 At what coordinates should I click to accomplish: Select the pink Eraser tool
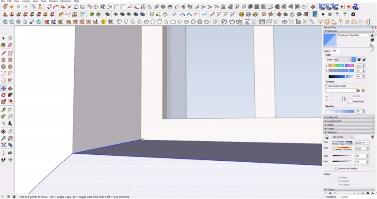[x=10, y=45]
